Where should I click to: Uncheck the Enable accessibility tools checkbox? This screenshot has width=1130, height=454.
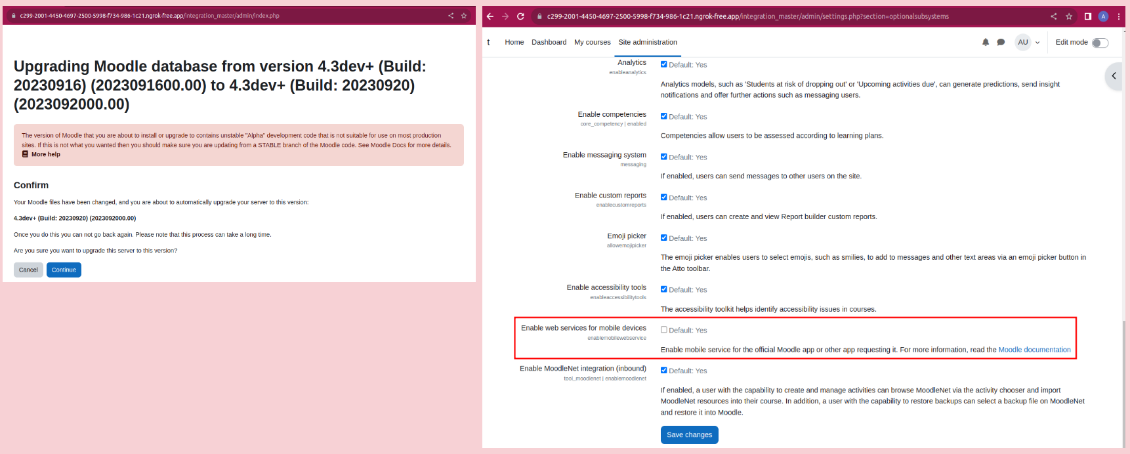click(664, 289)
